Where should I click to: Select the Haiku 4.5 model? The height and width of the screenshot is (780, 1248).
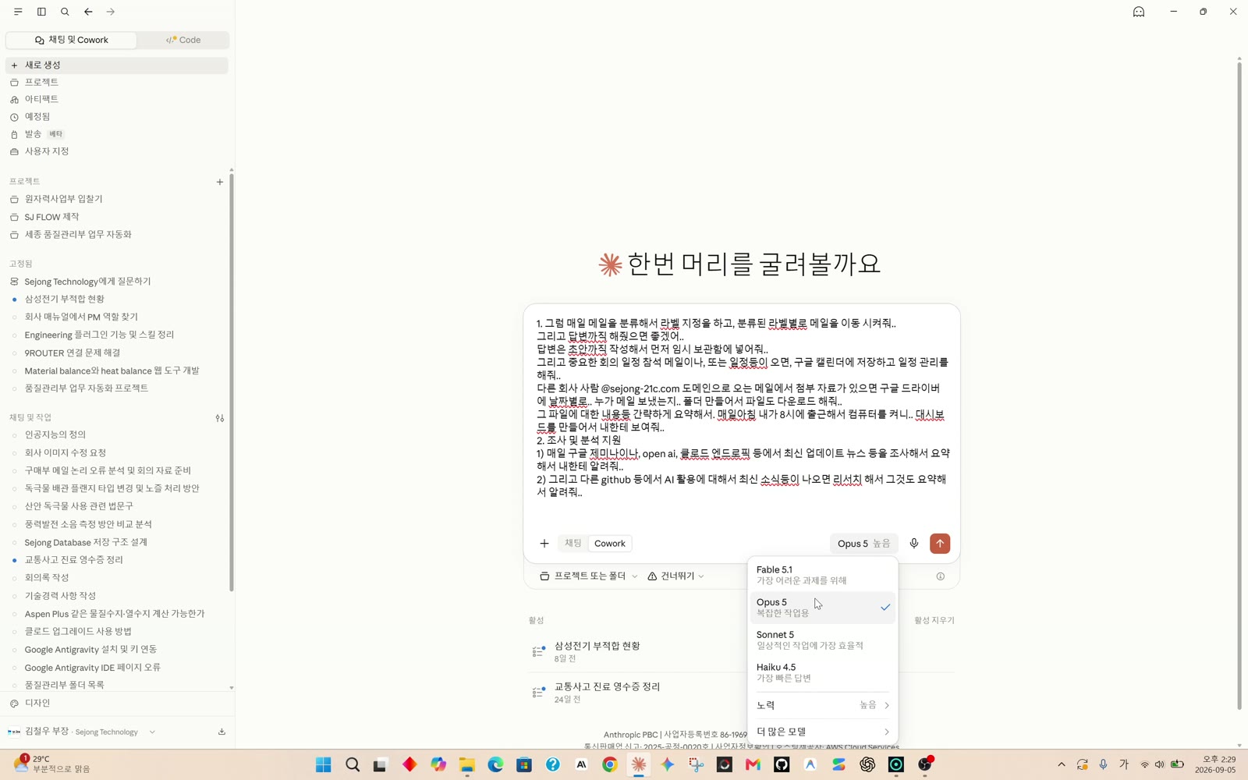click(x=823, y=672)
